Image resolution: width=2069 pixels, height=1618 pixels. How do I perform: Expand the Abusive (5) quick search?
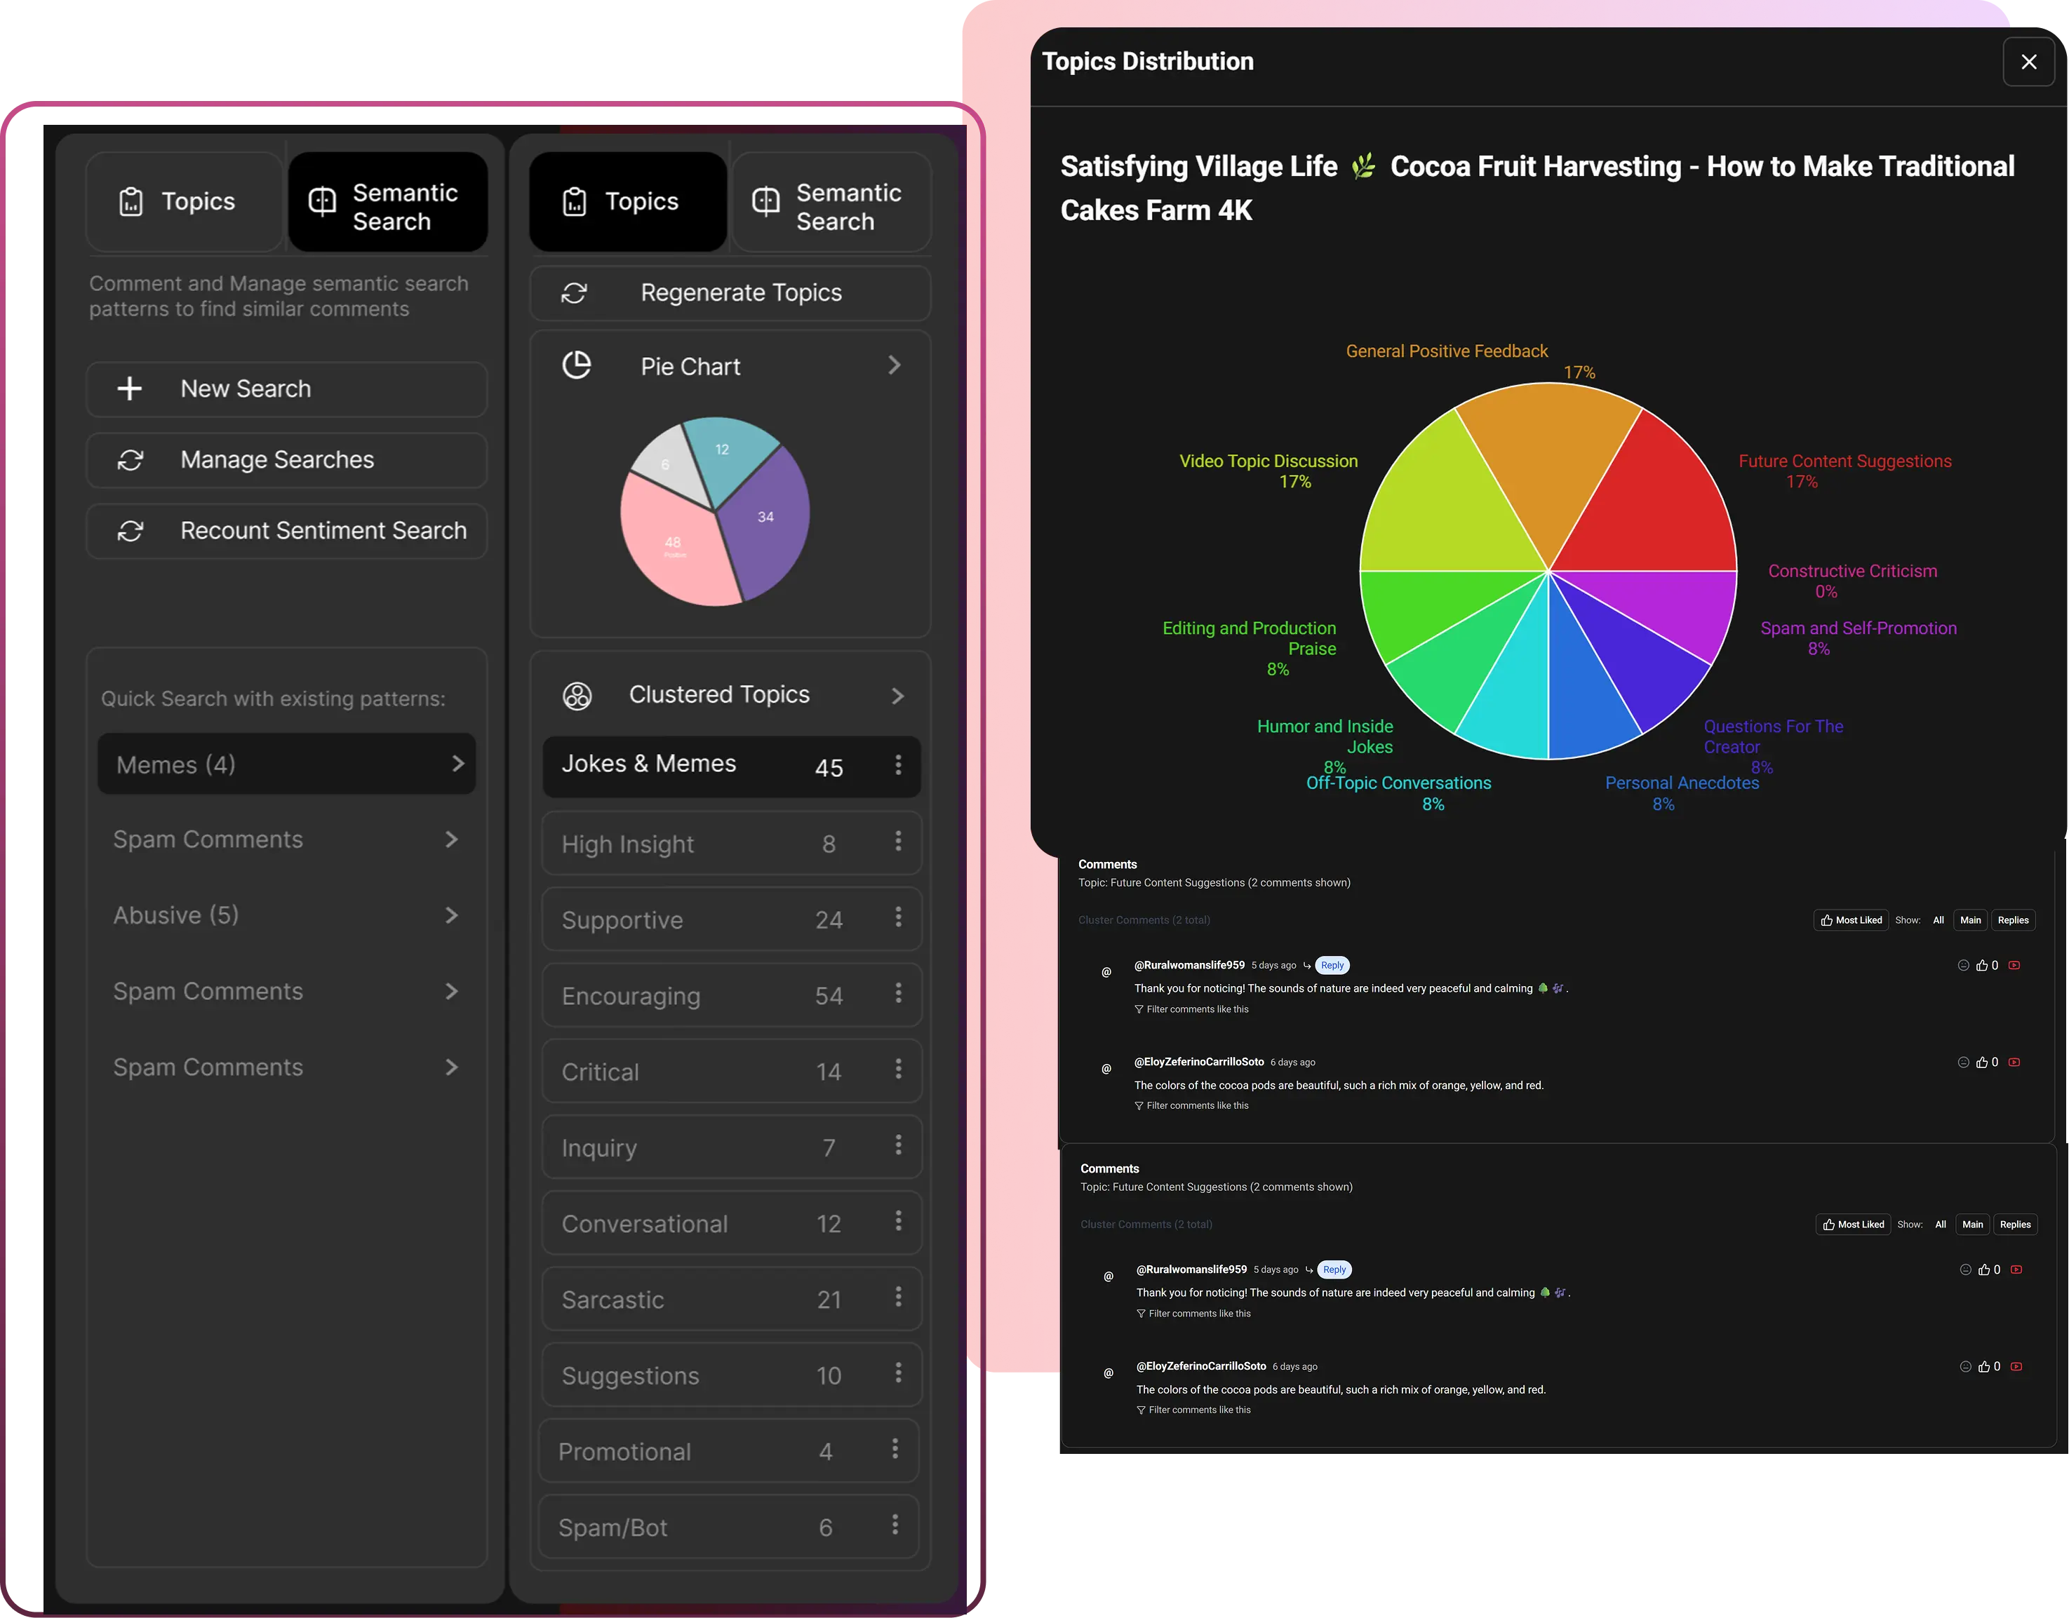pyautogui.click(x=452, y=915)
